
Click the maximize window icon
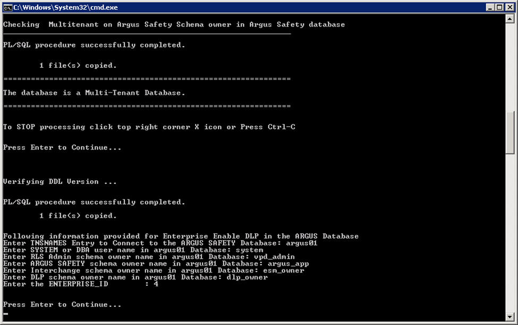(x=500, y=7)
